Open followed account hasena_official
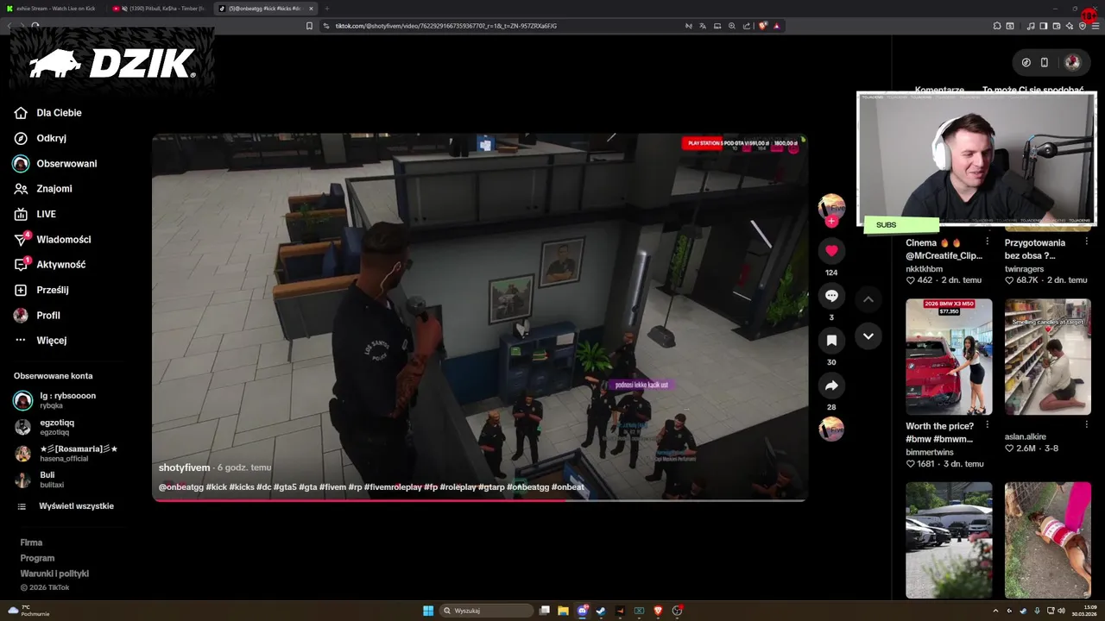Viewport: 1105px width, 621px height. click(66, 454)
